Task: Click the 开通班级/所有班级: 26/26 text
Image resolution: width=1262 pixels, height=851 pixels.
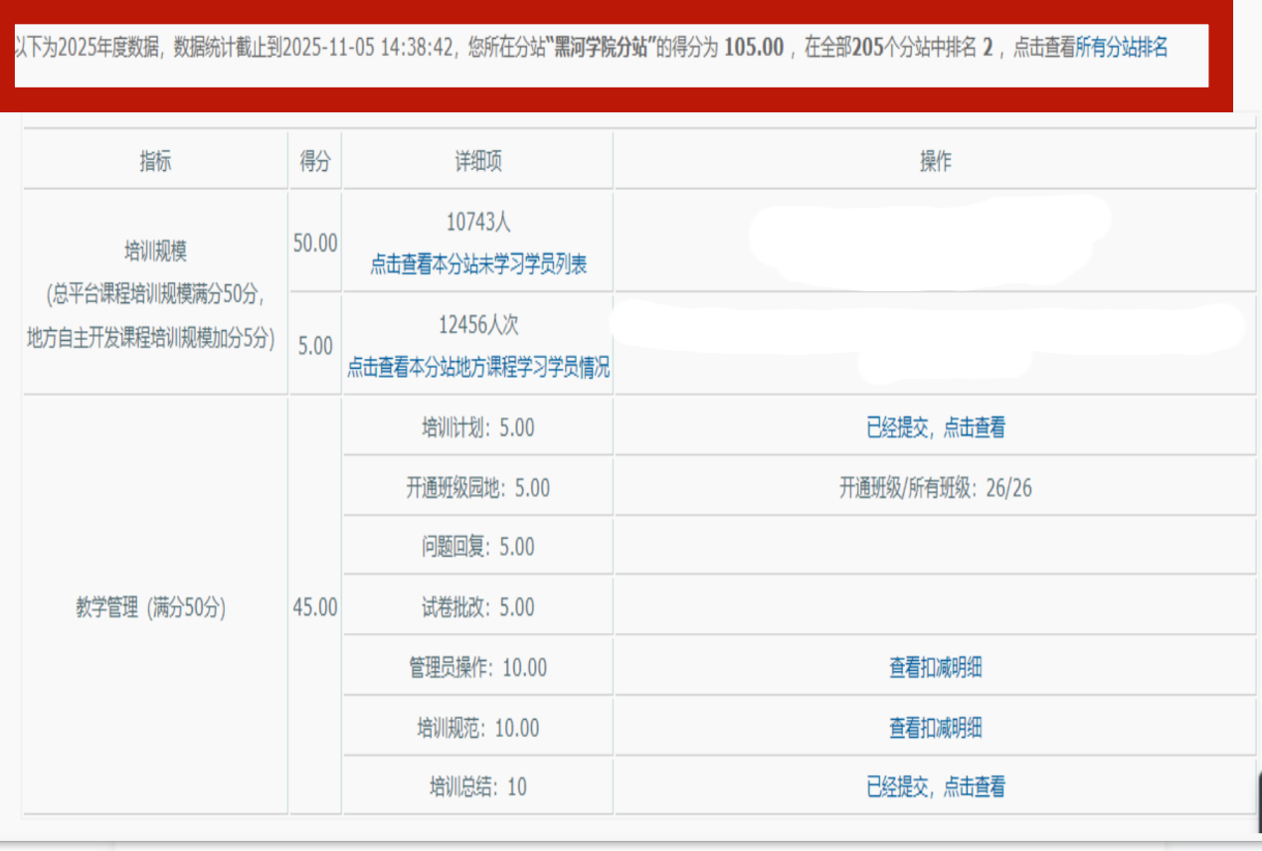Action: pyautogui.click(x=935, y=488)
